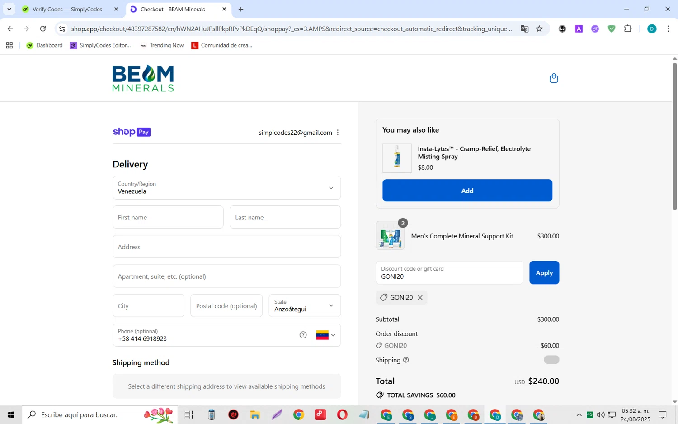678x424 pixels.
Task: Click the green shield extension icon
Action: (x=612, y=29)
